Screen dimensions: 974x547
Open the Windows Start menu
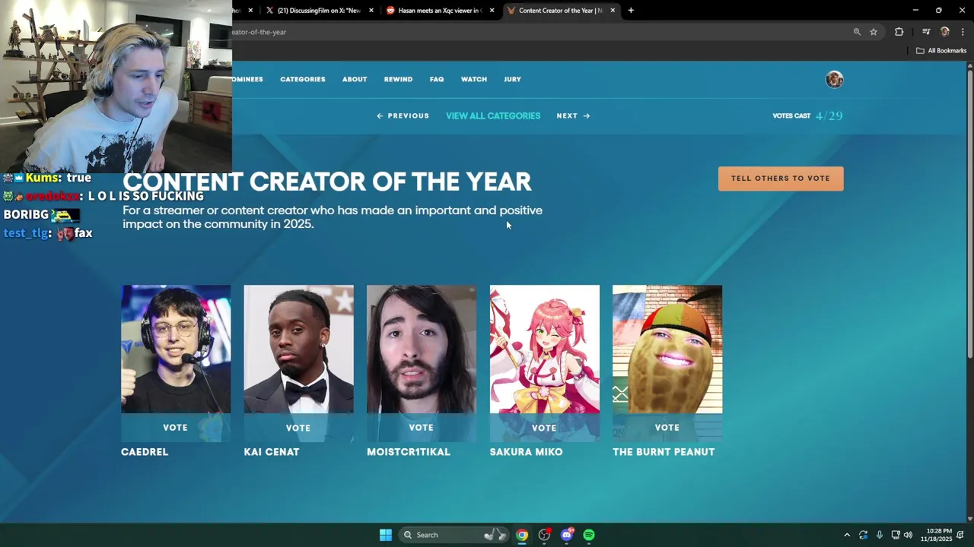tap(386, 535)
